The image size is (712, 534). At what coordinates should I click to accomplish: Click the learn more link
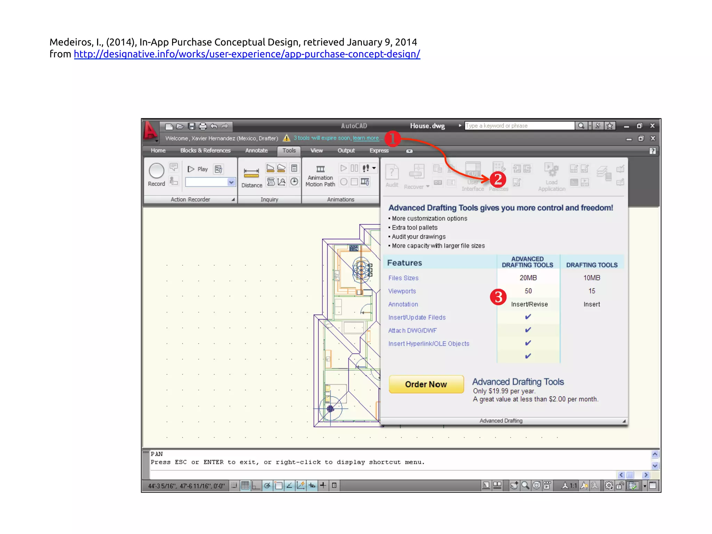pos(366,138)
